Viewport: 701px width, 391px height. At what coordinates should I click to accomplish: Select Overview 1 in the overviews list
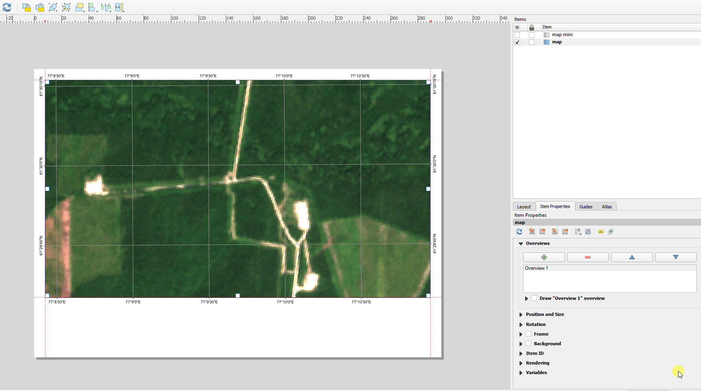coord(536,268)
